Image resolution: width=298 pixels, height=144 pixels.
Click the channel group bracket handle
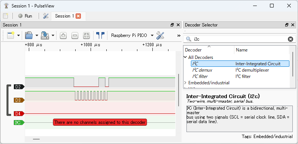point(9,100)
